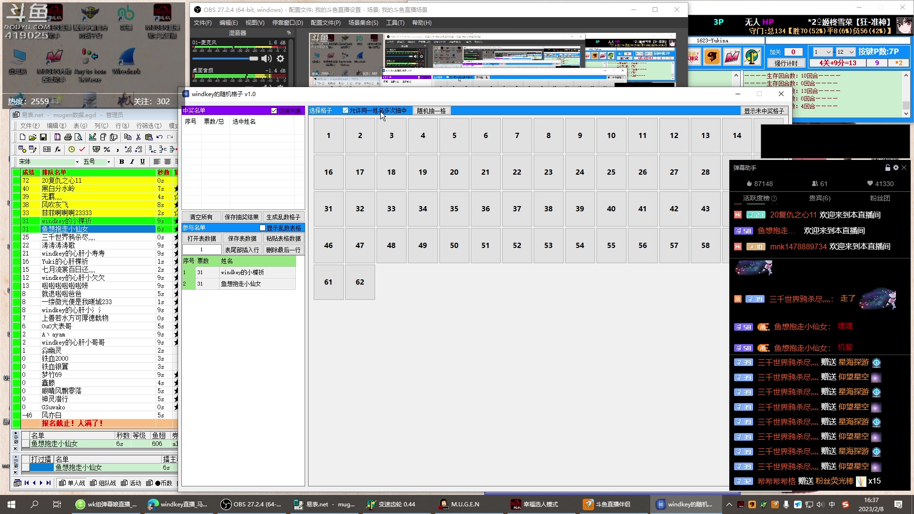Image resolution: width=914 pixels, height=514 pixels.
Task: Click the 强行计时 button
Action: pos(786,63)
